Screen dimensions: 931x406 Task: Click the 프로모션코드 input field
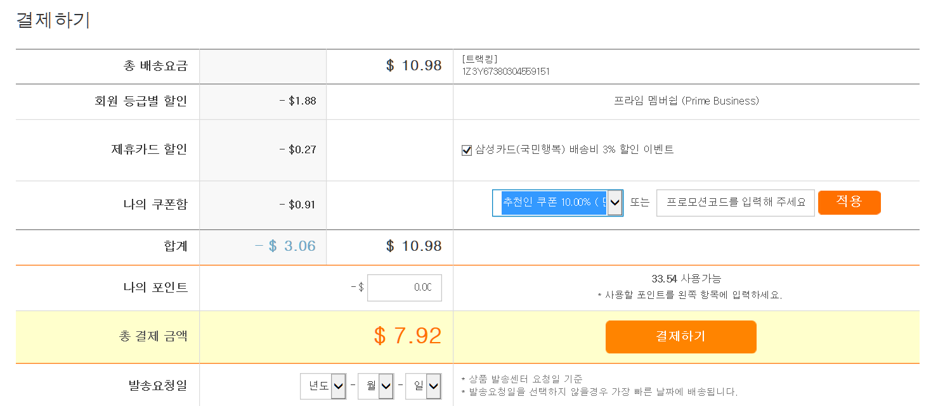pyautogui.click(x=735, y=203)
